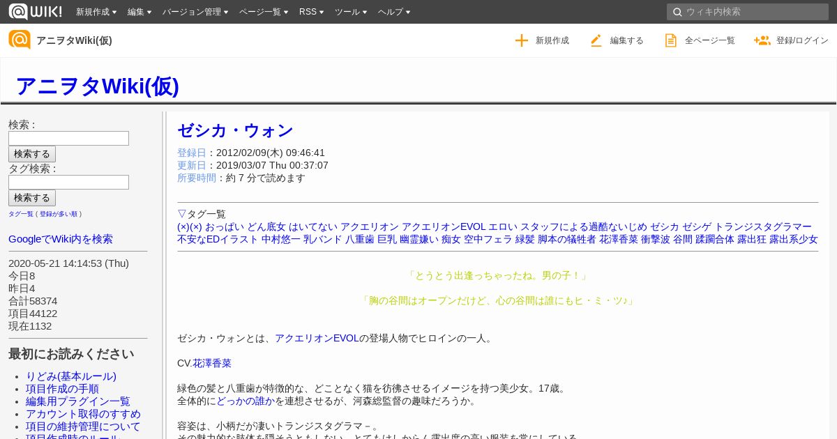Click the 更新日 link
This screenshot has width=837, height=439.
192,165
